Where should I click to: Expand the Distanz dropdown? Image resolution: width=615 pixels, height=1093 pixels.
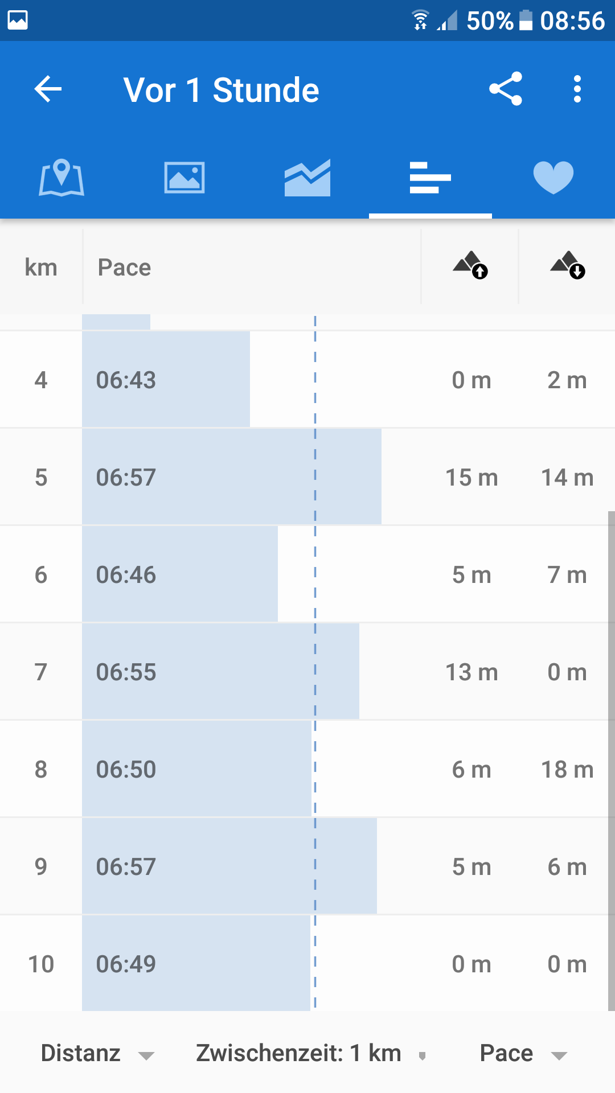[97, 1054]
